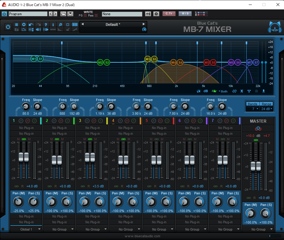Toggle band 1 green fader link
The image size is (284, 240).
[24, 139]
